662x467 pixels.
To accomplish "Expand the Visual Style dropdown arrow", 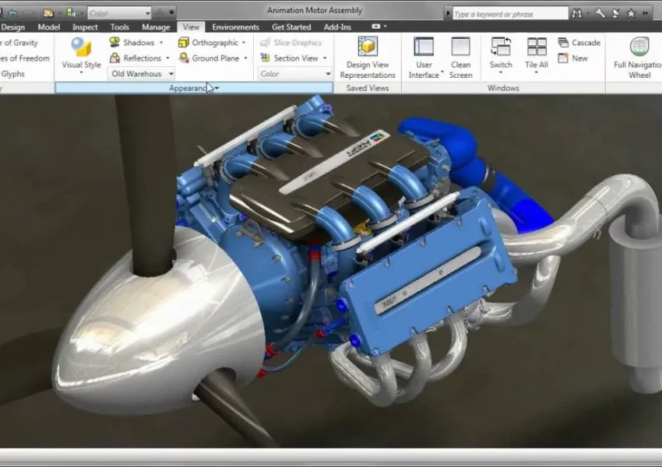I will (81, 73).
